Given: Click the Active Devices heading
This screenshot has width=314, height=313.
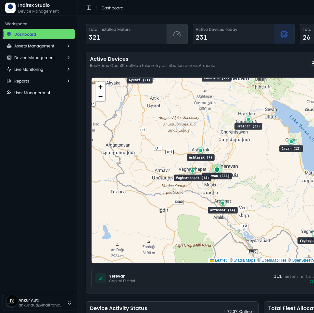Looking at the screenshot, I should (109, 59).
